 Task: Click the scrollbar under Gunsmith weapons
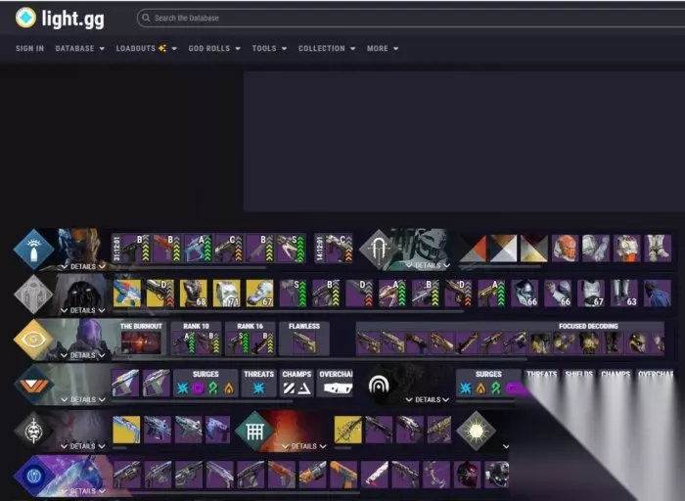(x=189, y=267)
